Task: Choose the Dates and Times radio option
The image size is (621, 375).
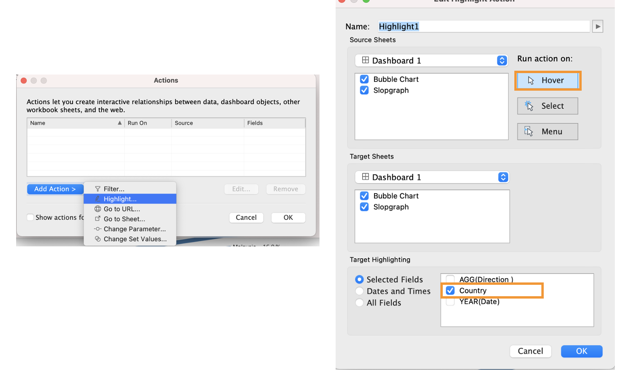Action: coord(360,291)
